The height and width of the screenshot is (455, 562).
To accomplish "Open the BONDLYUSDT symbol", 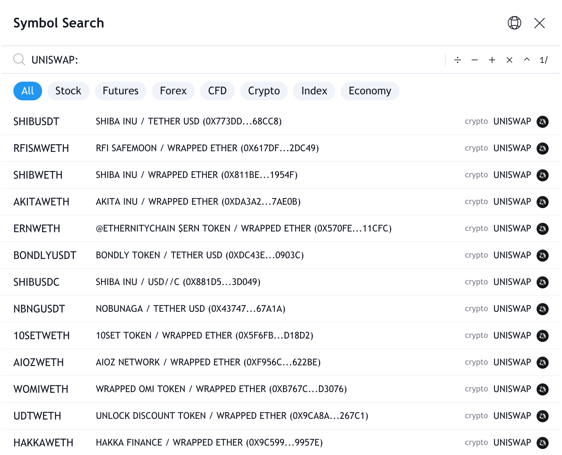I will tap(281, 255).
